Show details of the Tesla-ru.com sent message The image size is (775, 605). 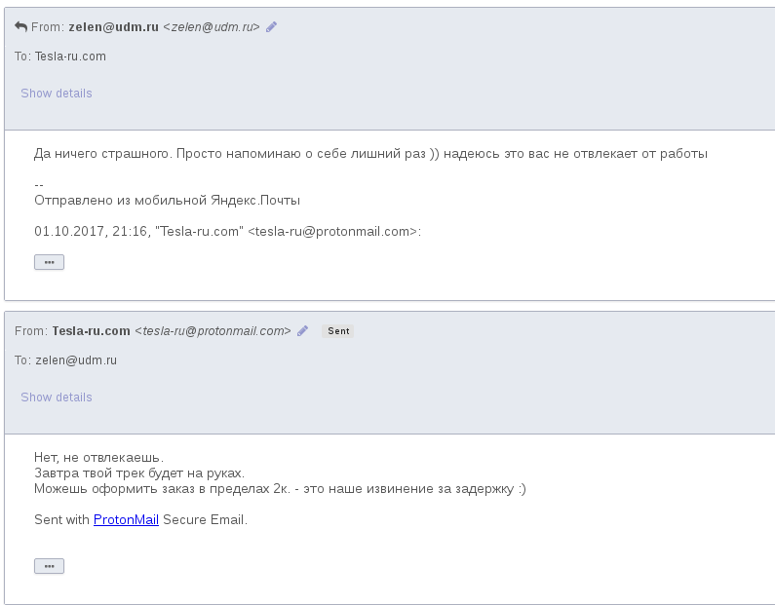coord(57,397)
